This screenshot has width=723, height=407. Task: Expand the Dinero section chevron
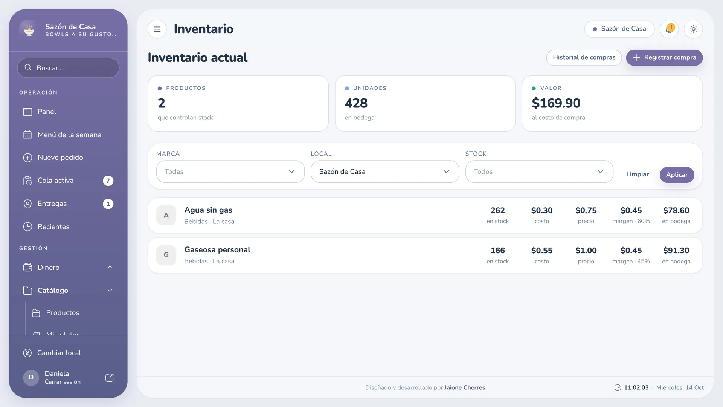(110, 268)
